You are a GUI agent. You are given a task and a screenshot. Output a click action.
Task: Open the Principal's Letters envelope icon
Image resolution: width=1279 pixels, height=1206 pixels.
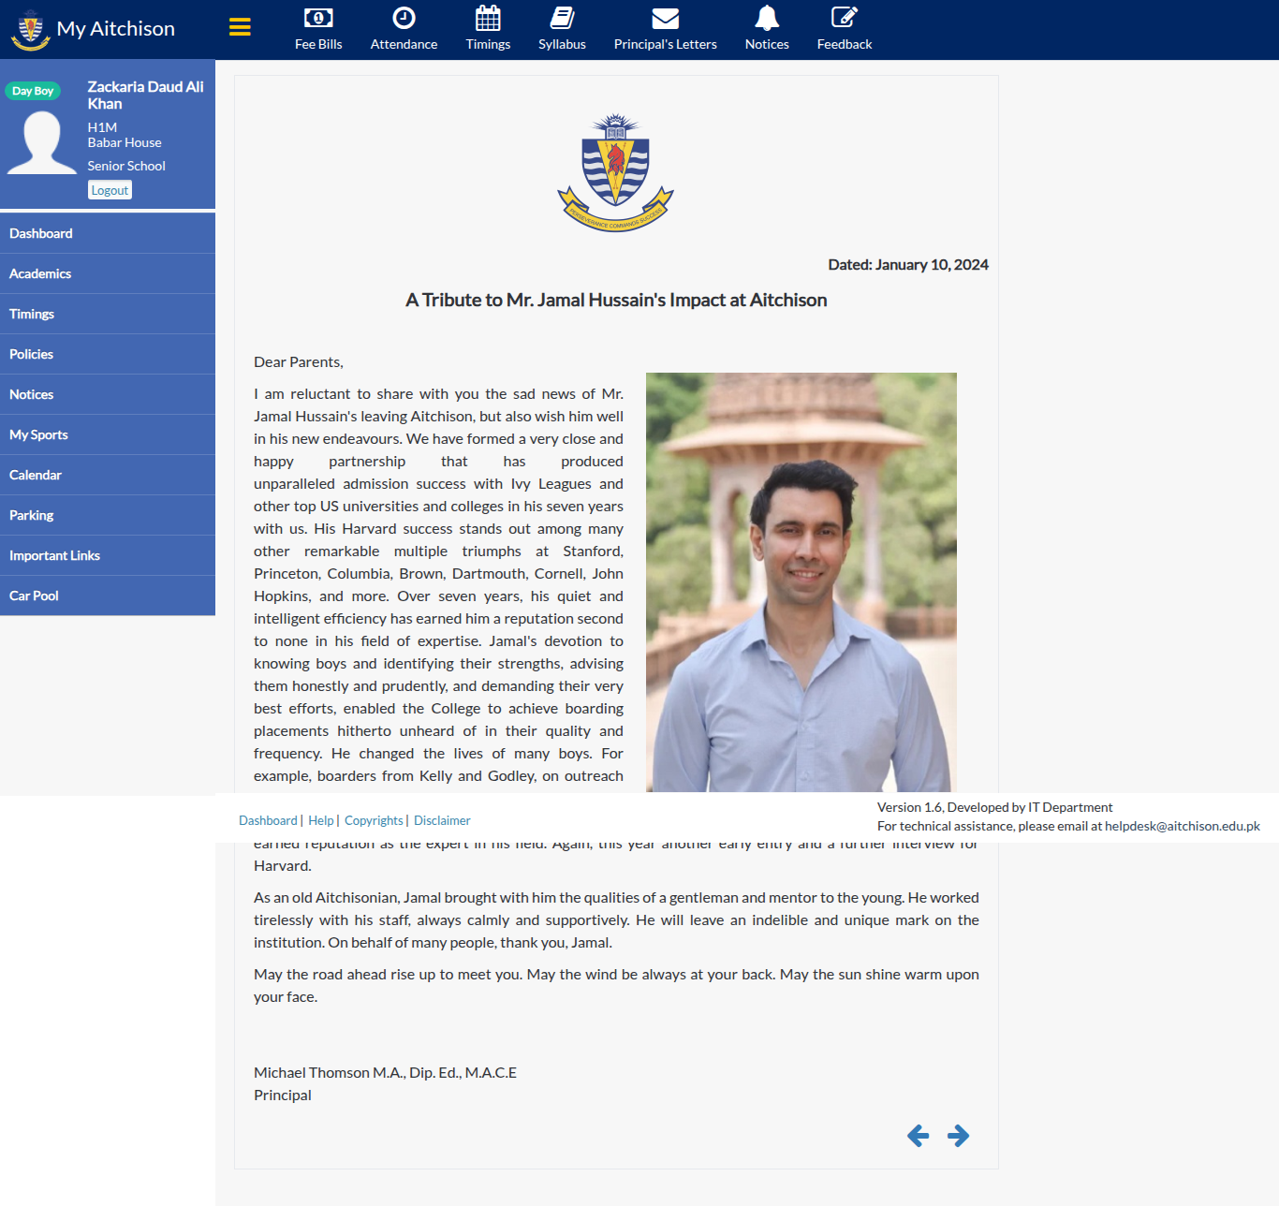click(x=665, y=18)
